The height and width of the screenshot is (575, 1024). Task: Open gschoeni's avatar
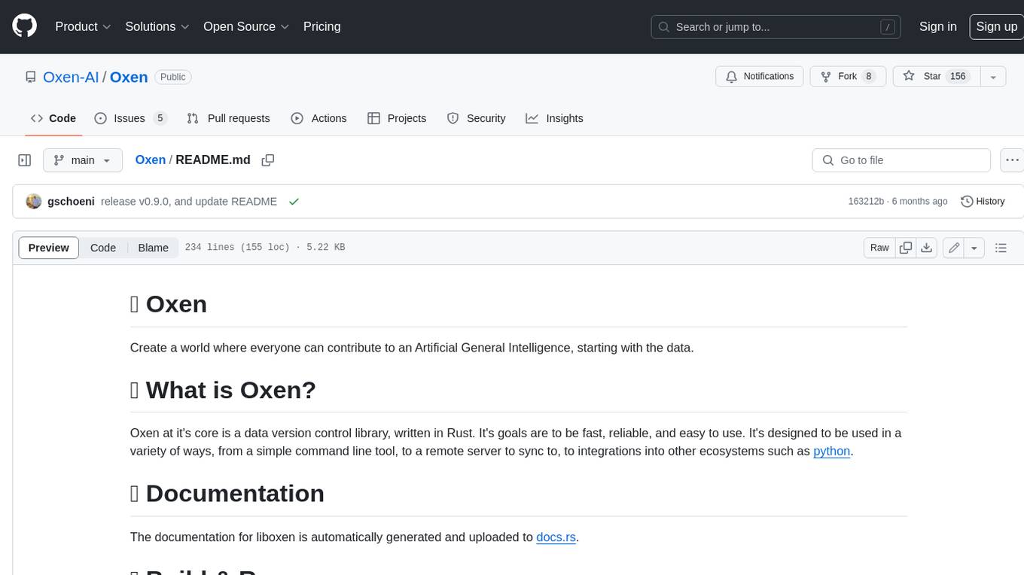[33, 202]
